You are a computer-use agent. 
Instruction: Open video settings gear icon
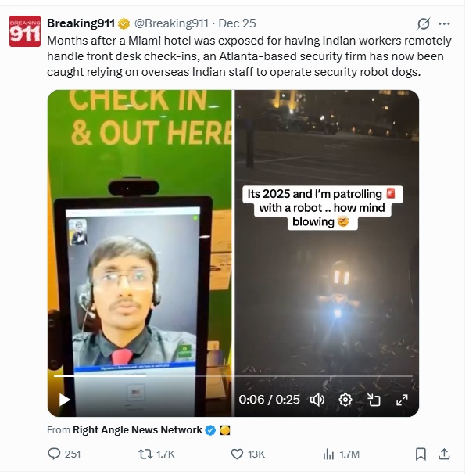click(345, 400)
